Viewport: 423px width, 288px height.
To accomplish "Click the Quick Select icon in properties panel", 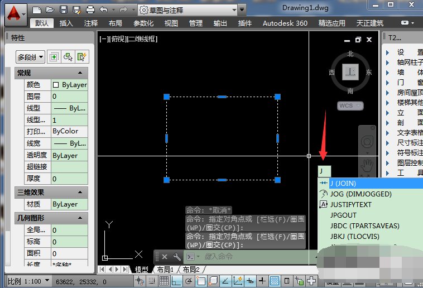I will (82, 57).
